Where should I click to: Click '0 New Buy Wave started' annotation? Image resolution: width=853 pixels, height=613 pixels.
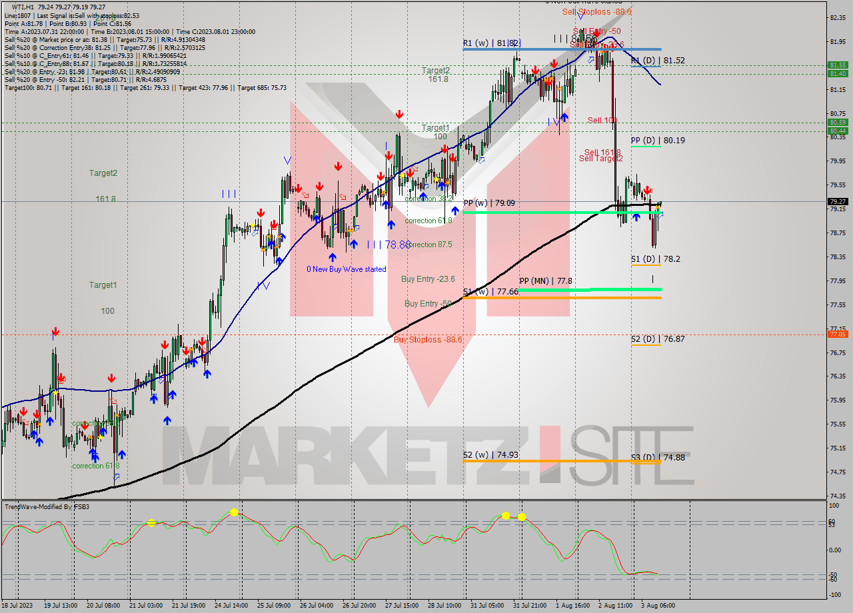point(346,269)
